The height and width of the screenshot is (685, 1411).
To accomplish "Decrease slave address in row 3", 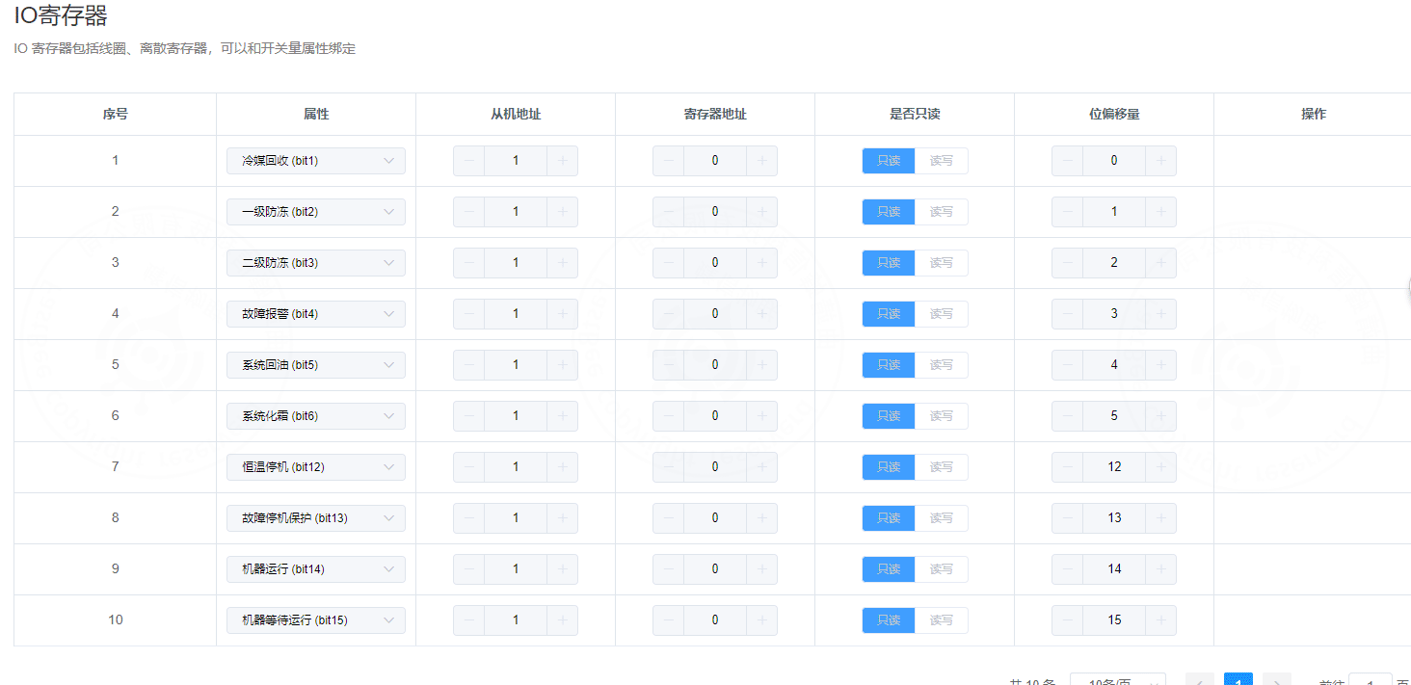I will (x=468, y=263).
